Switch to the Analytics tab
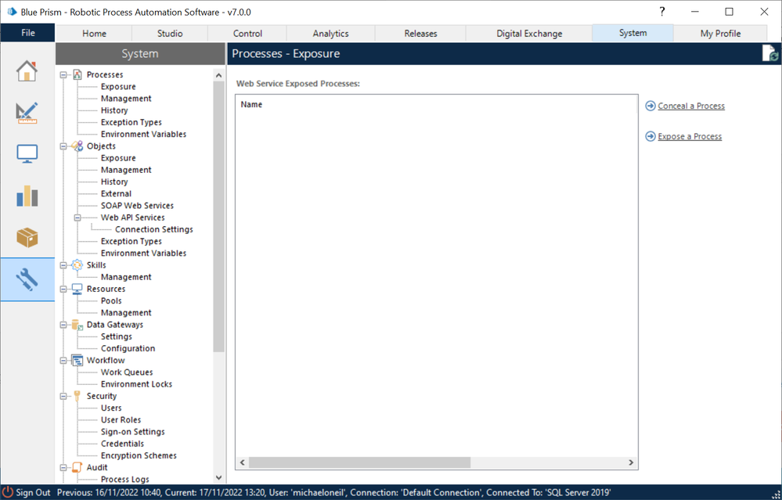782x500 pixels. coord(330,34)
